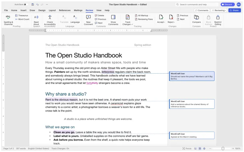Click the Page 1 of 2 indicator
The image size is (244, 152).
[9, 149]
